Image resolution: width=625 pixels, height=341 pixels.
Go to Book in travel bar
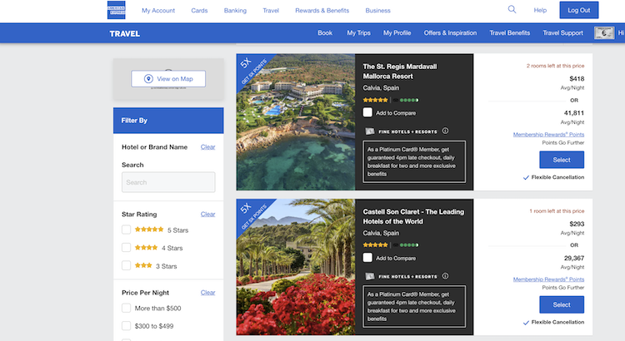[x=325, y=33]
